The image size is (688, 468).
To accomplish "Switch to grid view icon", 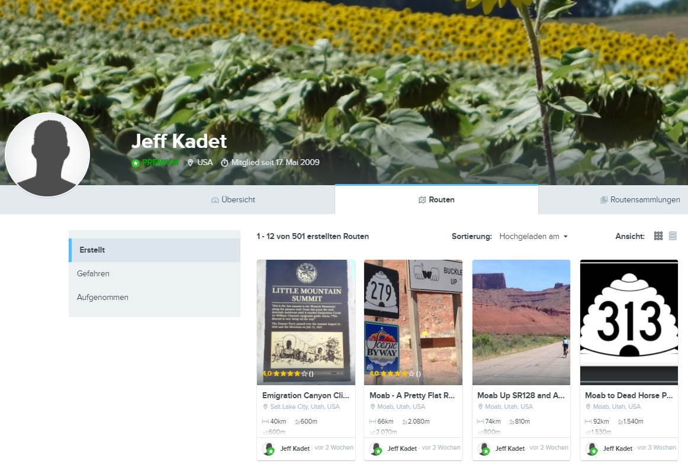I will pyautogui.click(x=658, y=236).
